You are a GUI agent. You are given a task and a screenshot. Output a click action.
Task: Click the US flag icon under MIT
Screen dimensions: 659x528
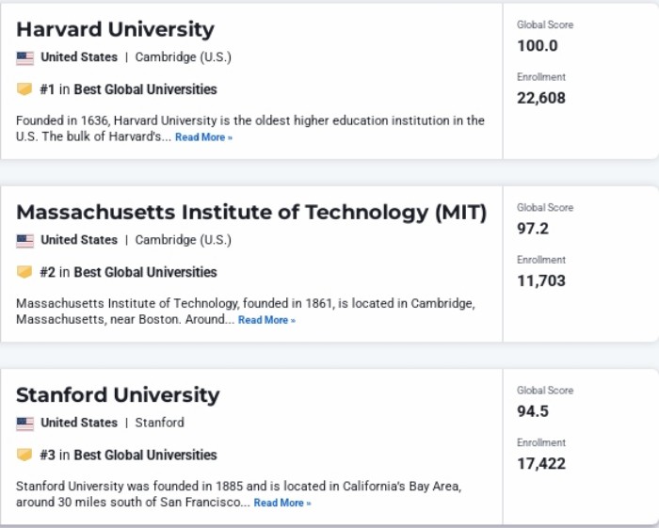tap(24, 240)
